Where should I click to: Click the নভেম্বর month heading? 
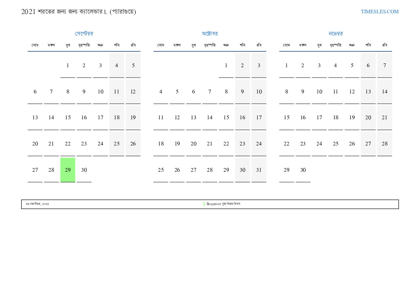[335, 34]
